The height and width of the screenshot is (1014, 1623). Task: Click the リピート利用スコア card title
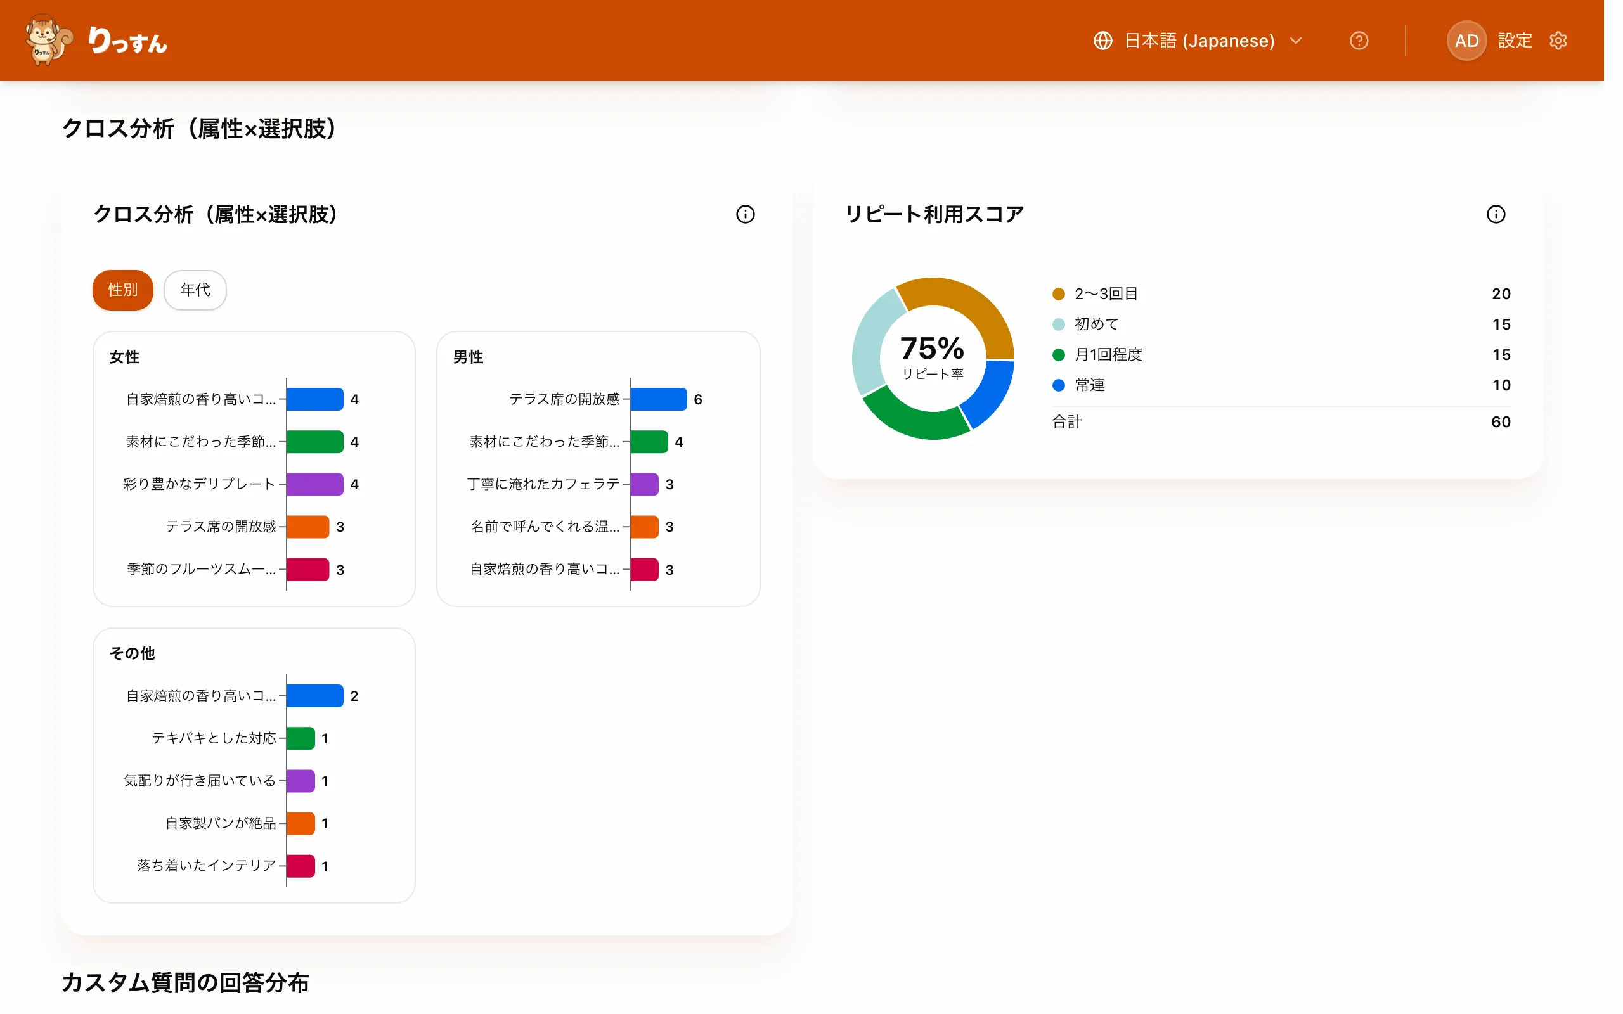[934, 215]
